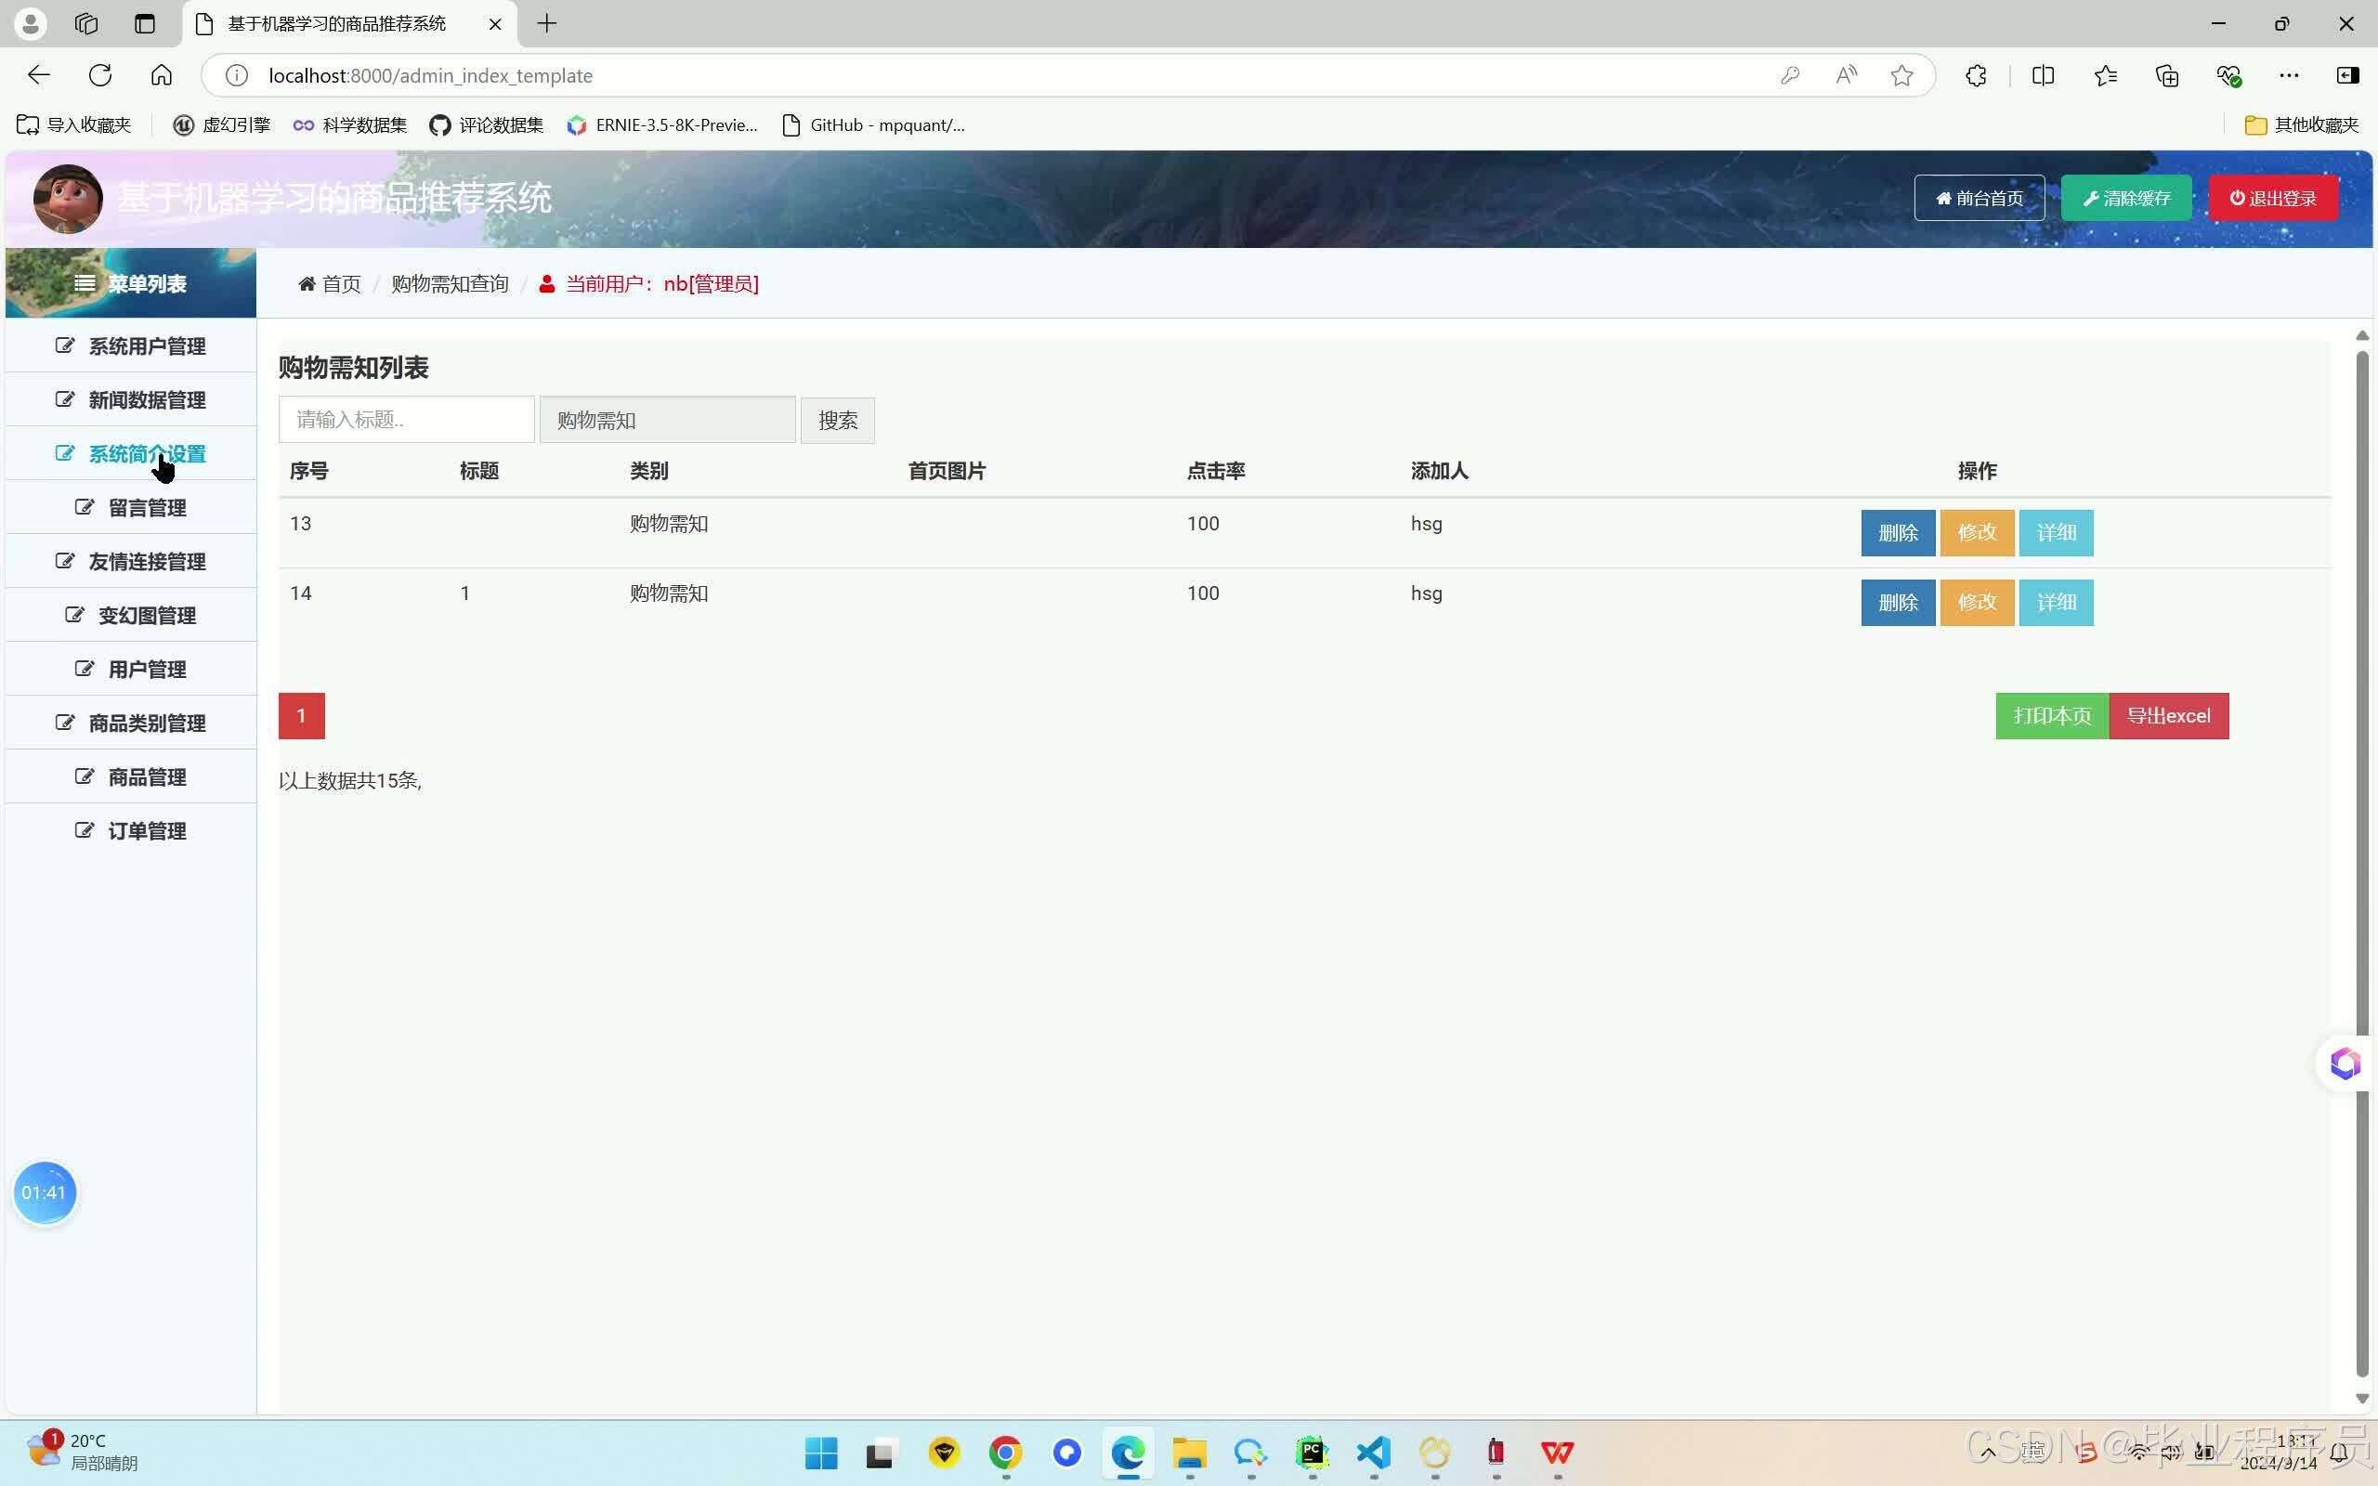
Task: Select 系统简介设置 in sidebar
Action: (x=131, y=454)
